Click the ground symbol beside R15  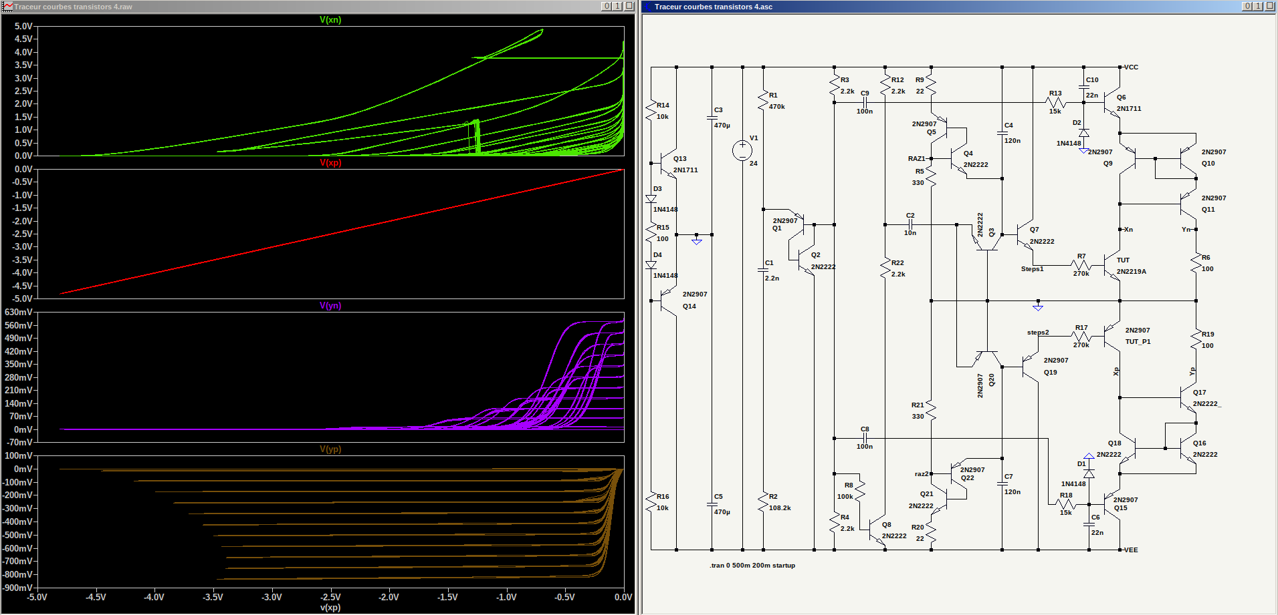pyautogui.click(x=697, y=240)
